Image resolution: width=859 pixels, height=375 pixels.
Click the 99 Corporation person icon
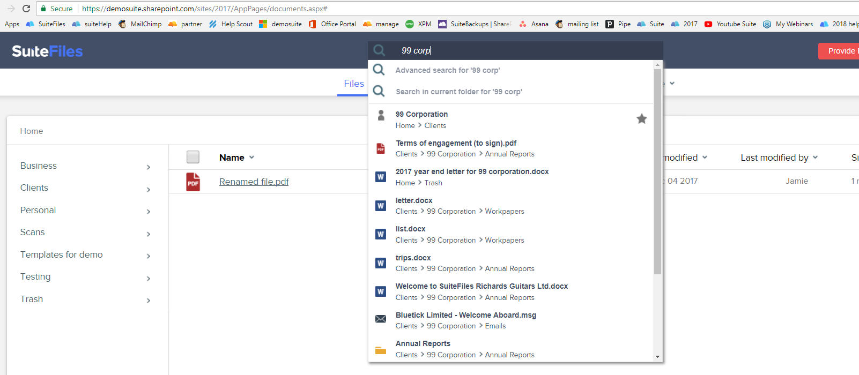point(381,115)
